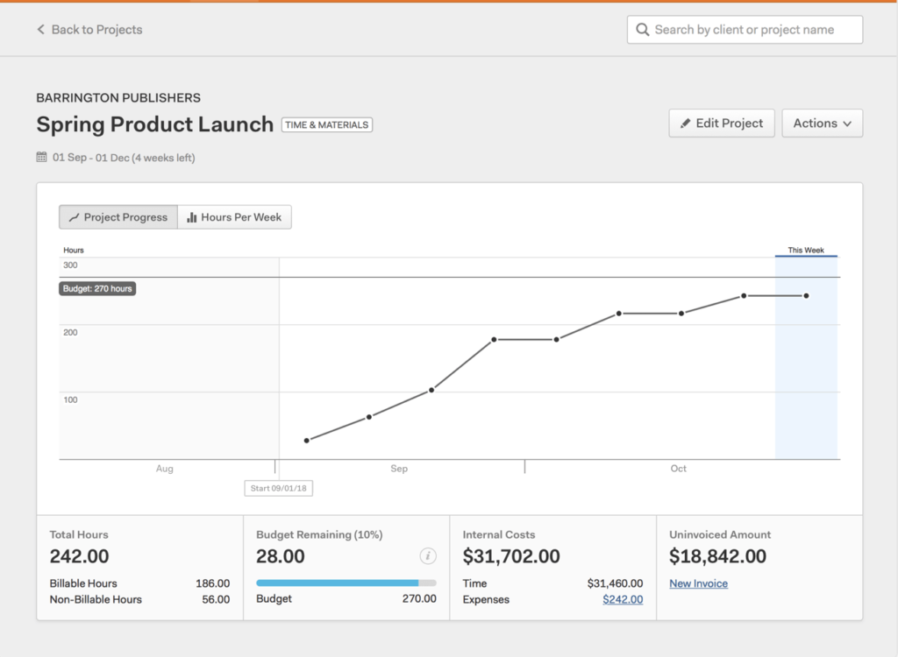
Task: Click the Aug label on the chart axis
Action: (x=164, y=468)
